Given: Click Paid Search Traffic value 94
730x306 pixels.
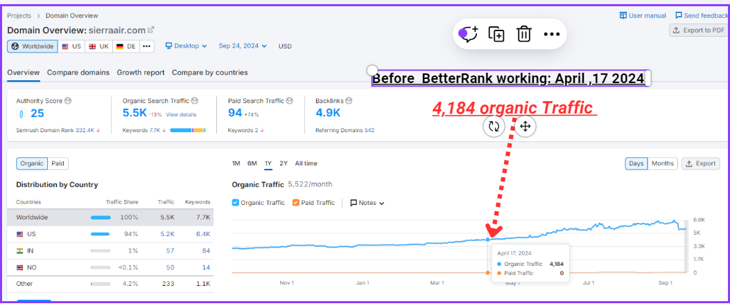Looking at the screenshot, I should coord(234,113).
